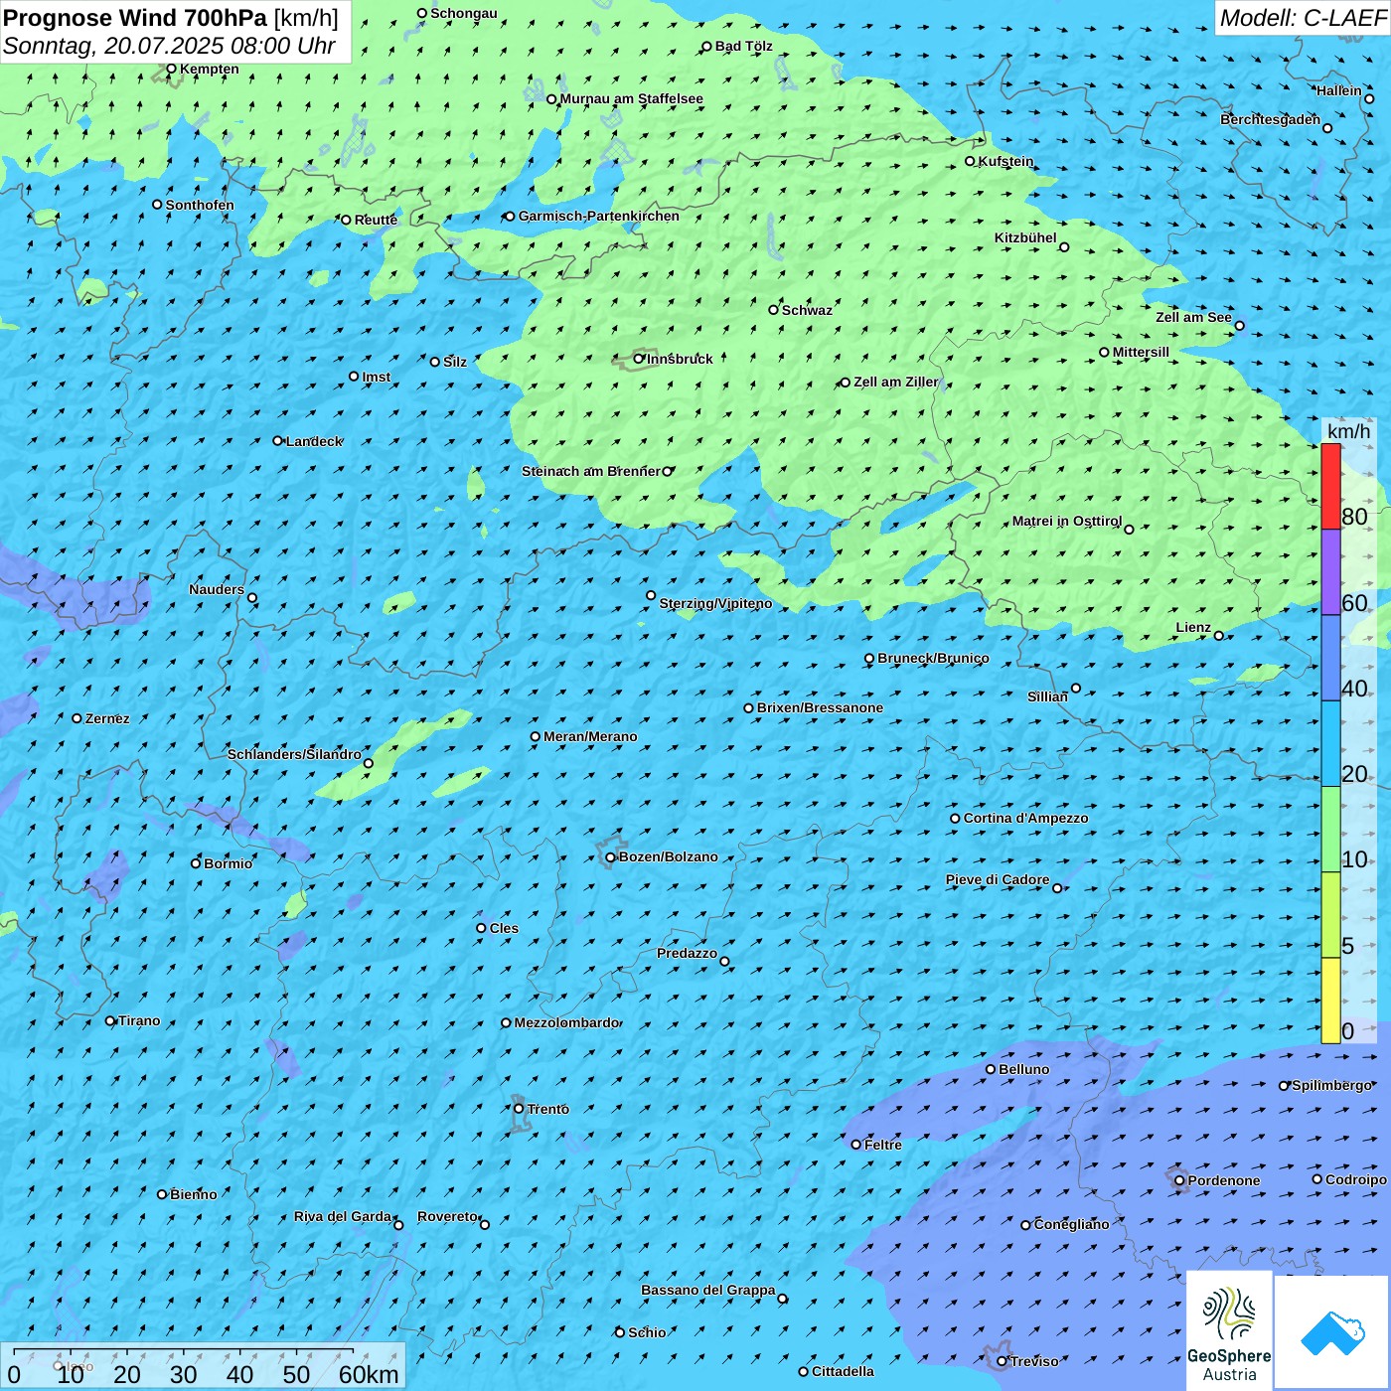This screenshot has width=1391, height=1391.
Task: Click the 'Predazzo' map label
Action: [687, 953]
